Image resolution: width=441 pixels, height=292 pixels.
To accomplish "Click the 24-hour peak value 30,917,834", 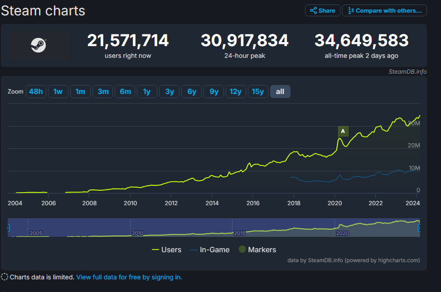I will tap(245, 40).
